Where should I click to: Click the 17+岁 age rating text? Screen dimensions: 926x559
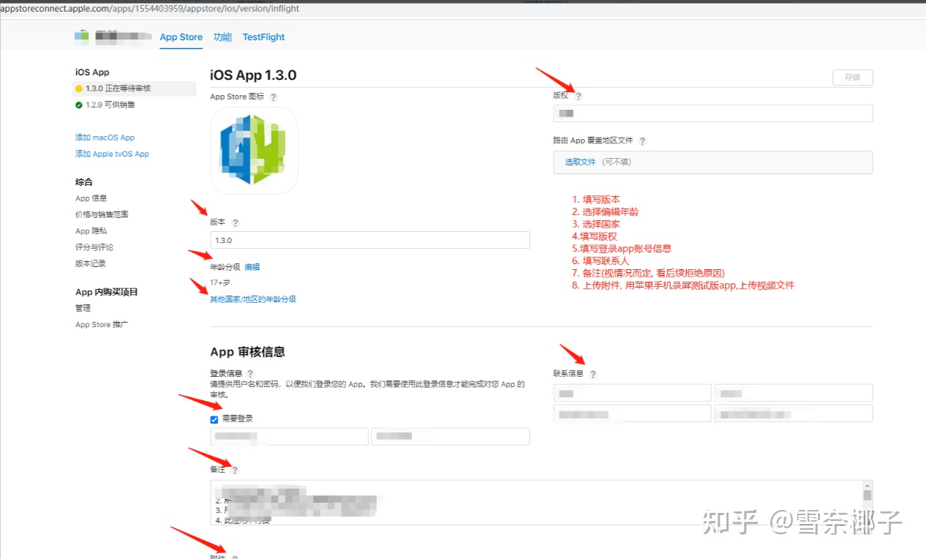220,282
